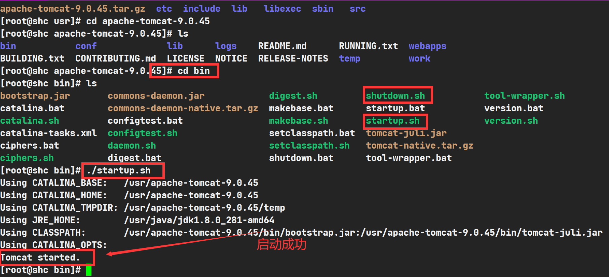Click tomcat-juli.jar file name

[406, 133]
